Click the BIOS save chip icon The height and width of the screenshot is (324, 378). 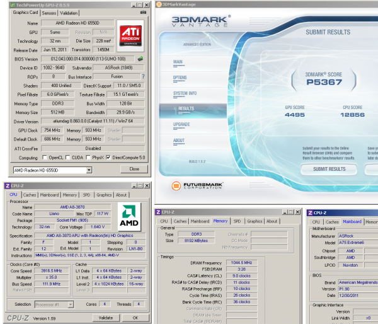point(140,59)
